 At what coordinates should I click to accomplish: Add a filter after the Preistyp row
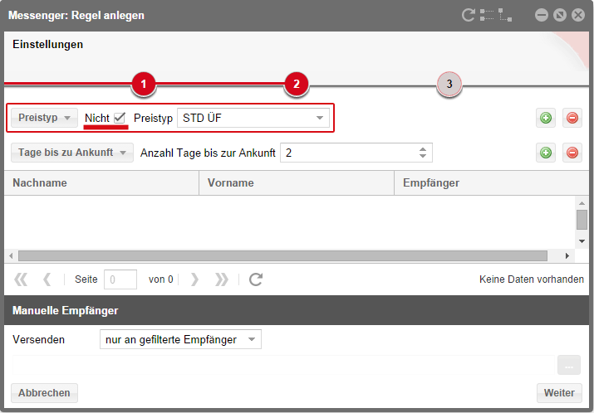(x=545, y=118)
